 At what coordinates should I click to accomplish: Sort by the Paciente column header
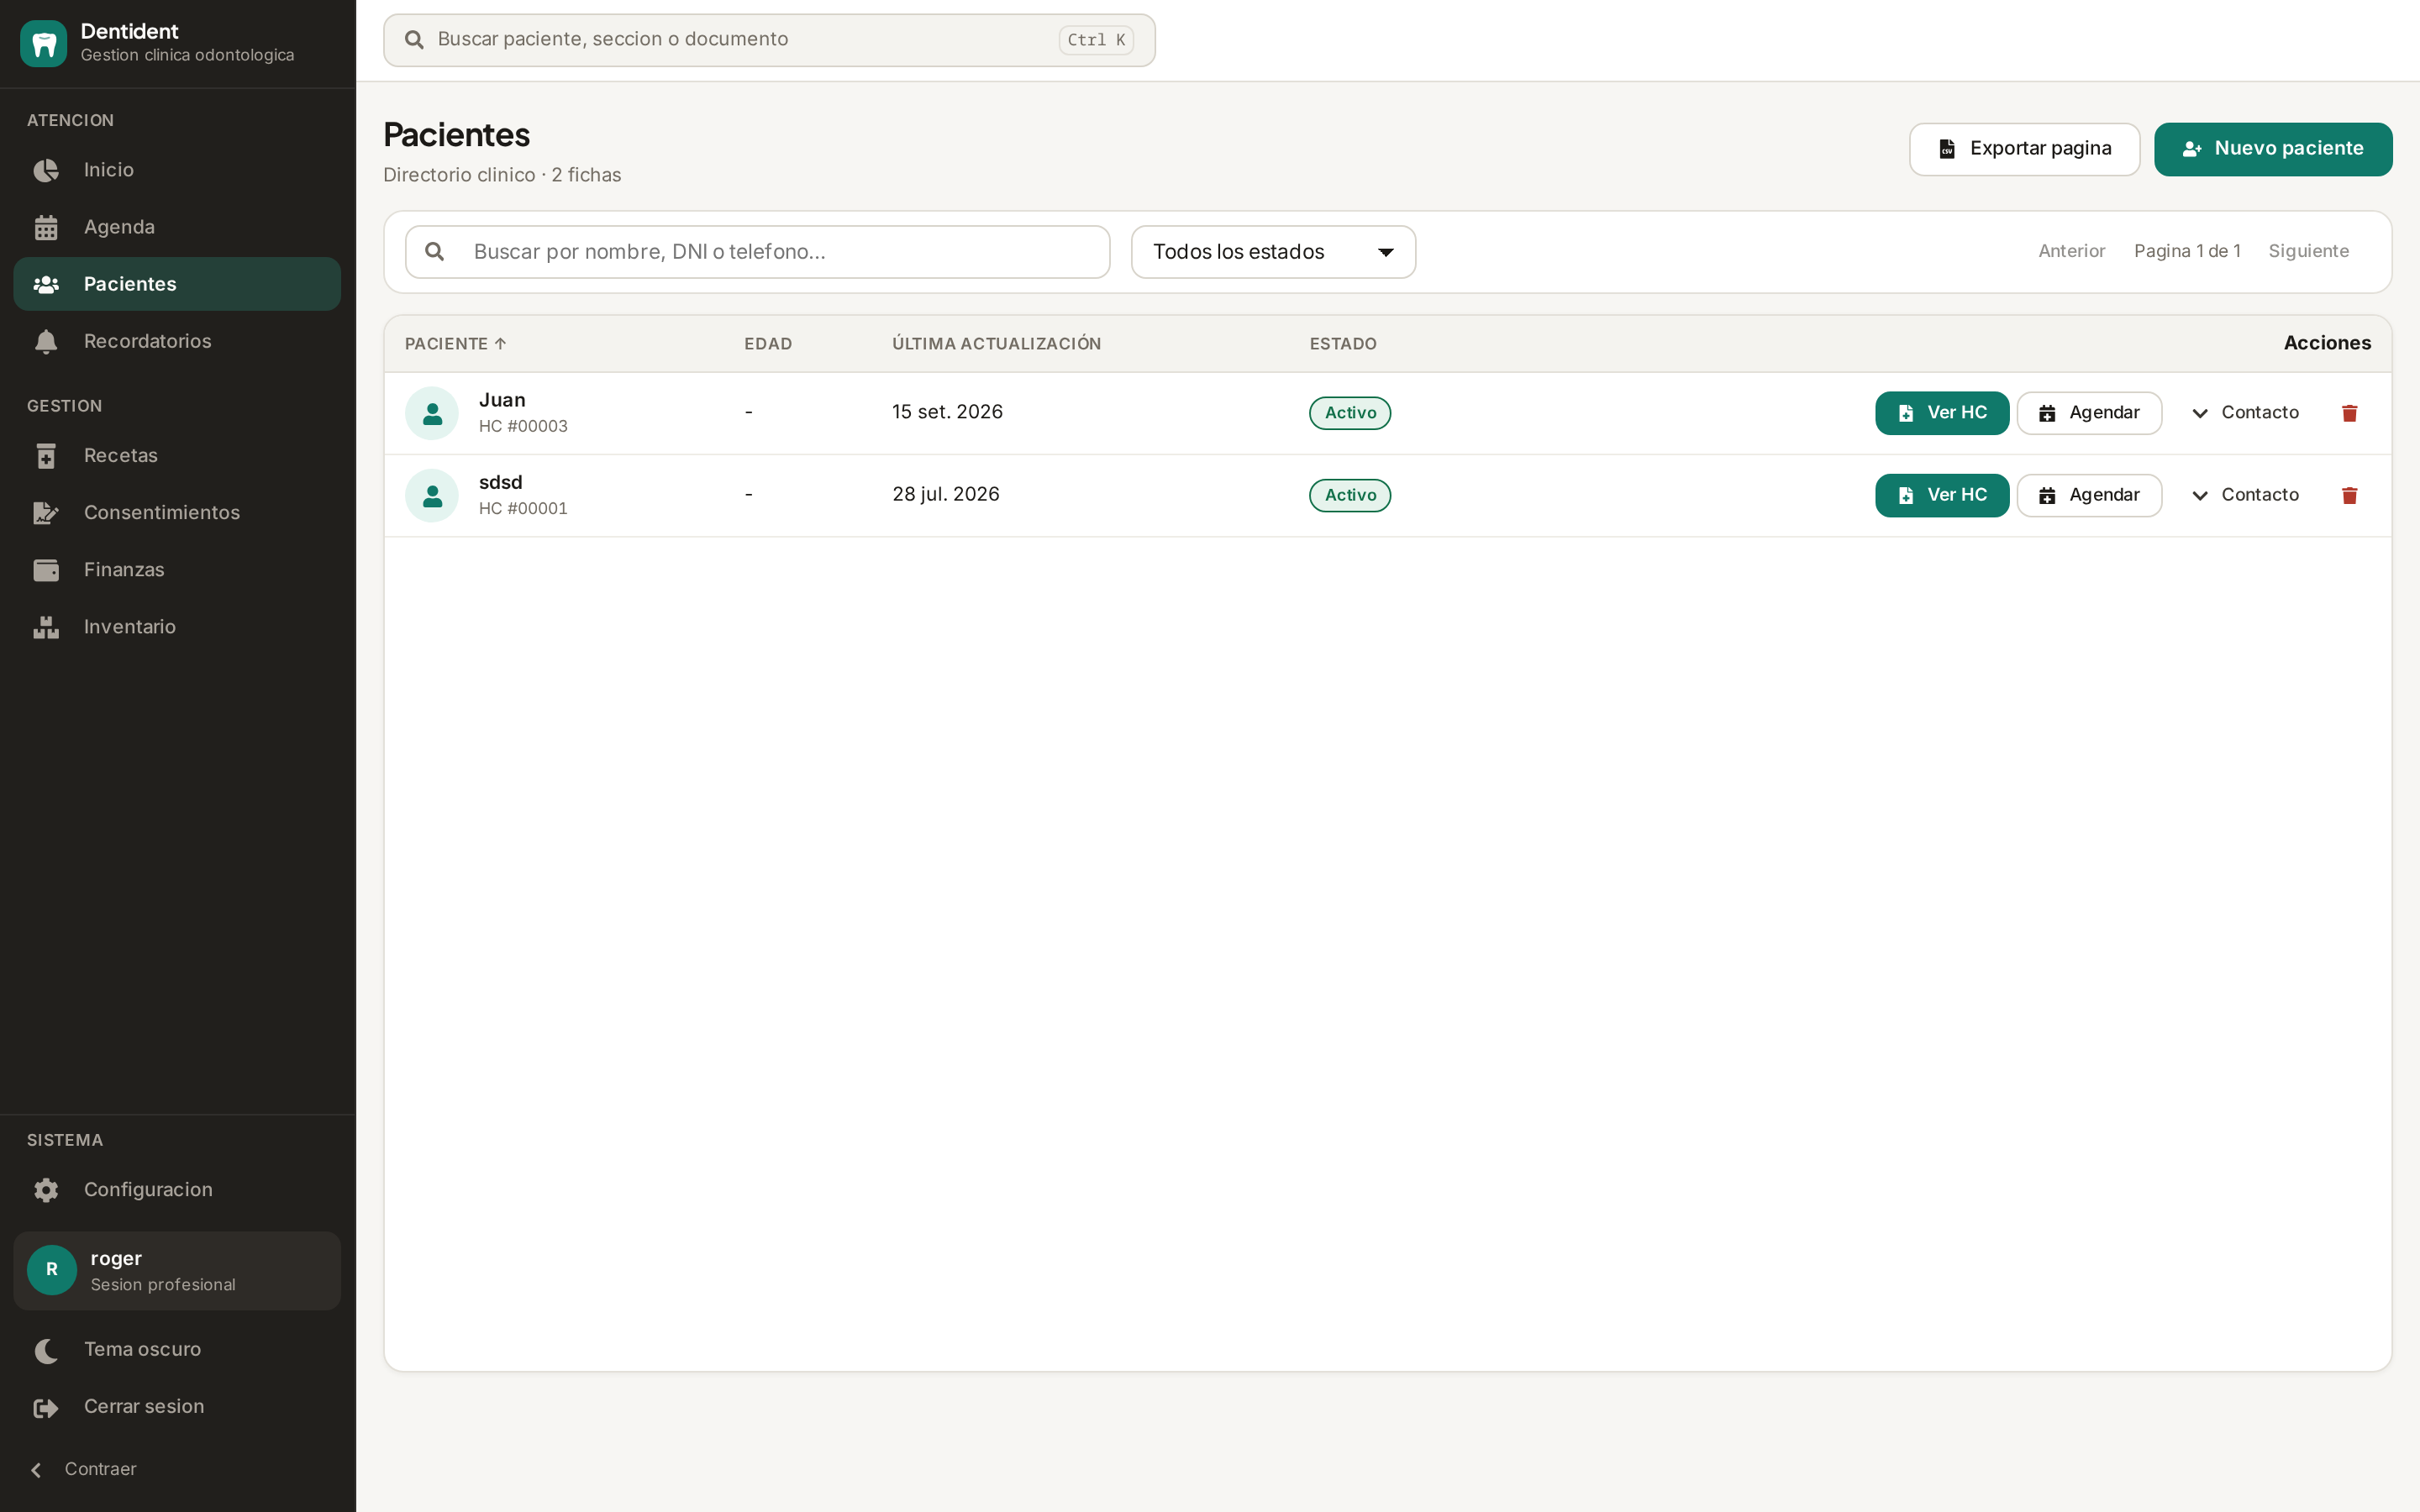coord(455,344)
